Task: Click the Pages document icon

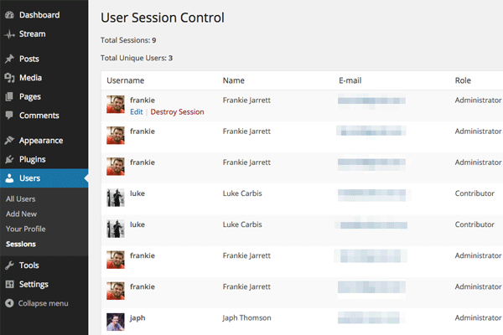Action: (9, 97)
